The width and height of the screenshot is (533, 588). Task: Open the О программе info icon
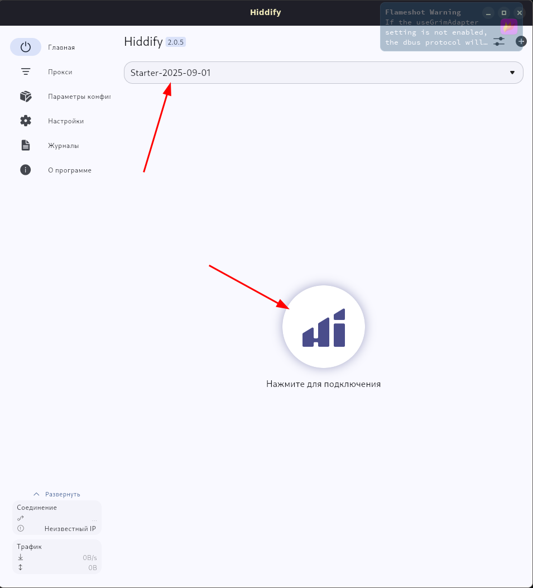tap(26, 170)
